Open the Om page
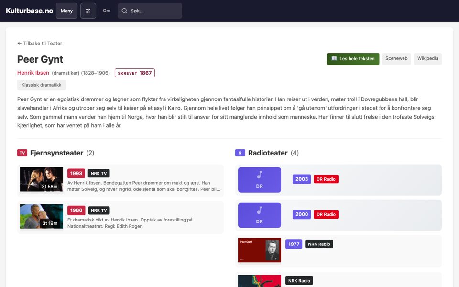The image size is (459, 287). [107, 11]
